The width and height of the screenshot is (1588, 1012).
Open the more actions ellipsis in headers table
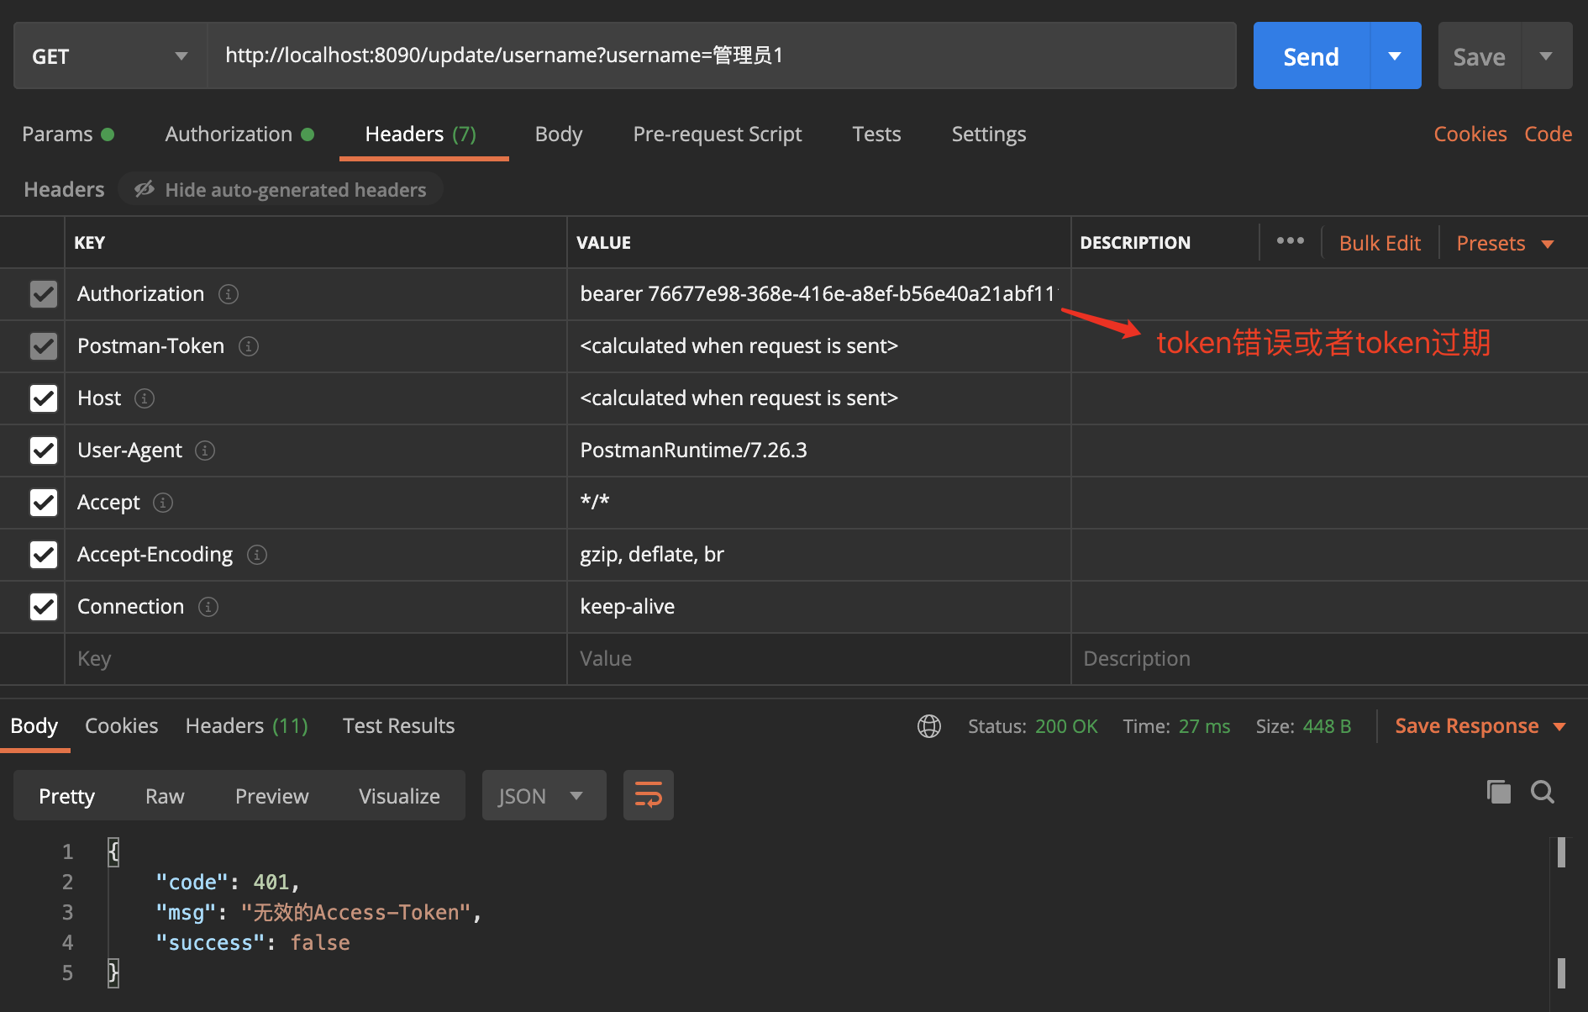pos(1290,241)
